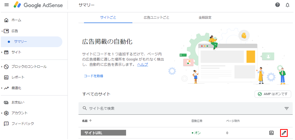Click the ページ除外 column header
This screenshot has height=140, width=295.
click(x=233, y=121)
